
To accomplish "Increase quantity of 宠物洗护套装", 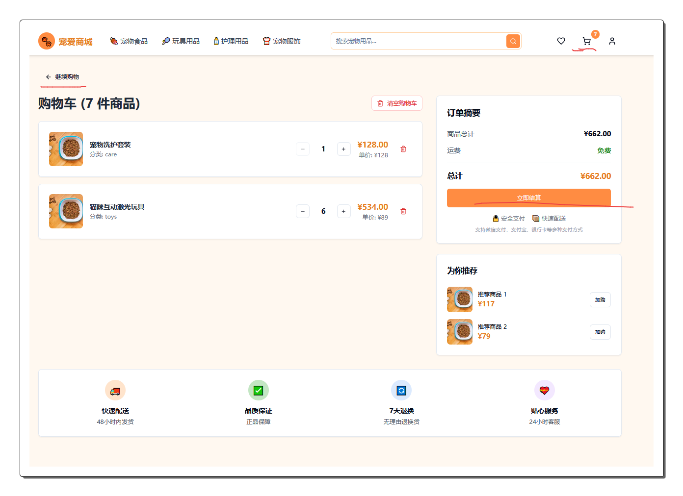I will tap(343, 149).
